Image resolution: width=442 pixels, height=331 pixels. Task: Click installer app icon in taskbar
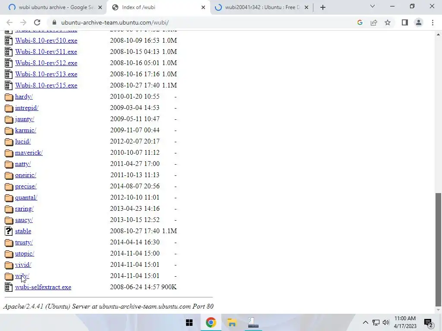coord(253,322)
